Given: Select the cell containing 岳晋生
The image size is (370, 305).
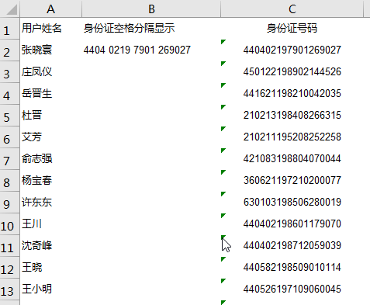Looking at the screenshot, I should point(51,94).
